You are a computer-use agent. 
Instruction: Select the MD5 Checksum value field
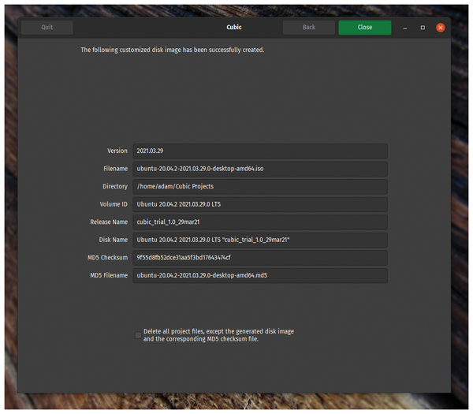pyautogui.click(x=260, y=258)
